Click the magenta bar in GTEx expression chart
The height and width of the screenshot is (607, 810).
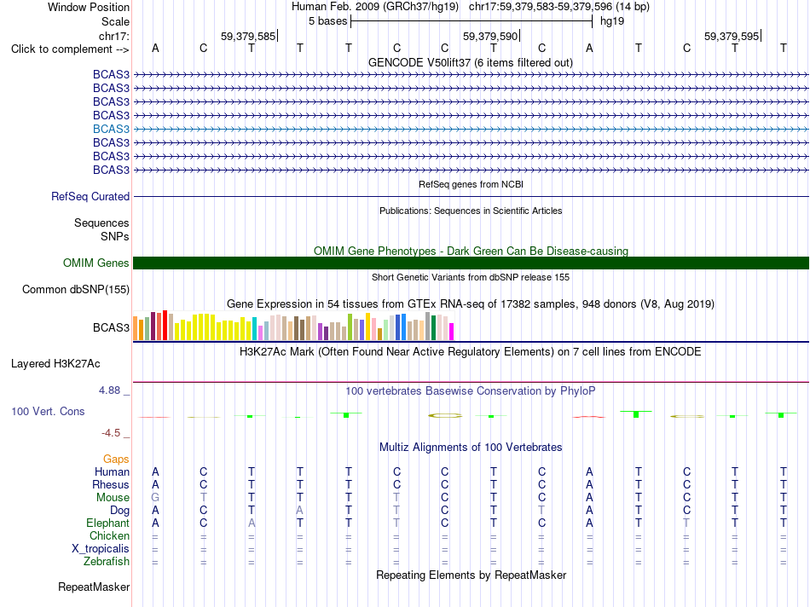click(x=452, y=331)
